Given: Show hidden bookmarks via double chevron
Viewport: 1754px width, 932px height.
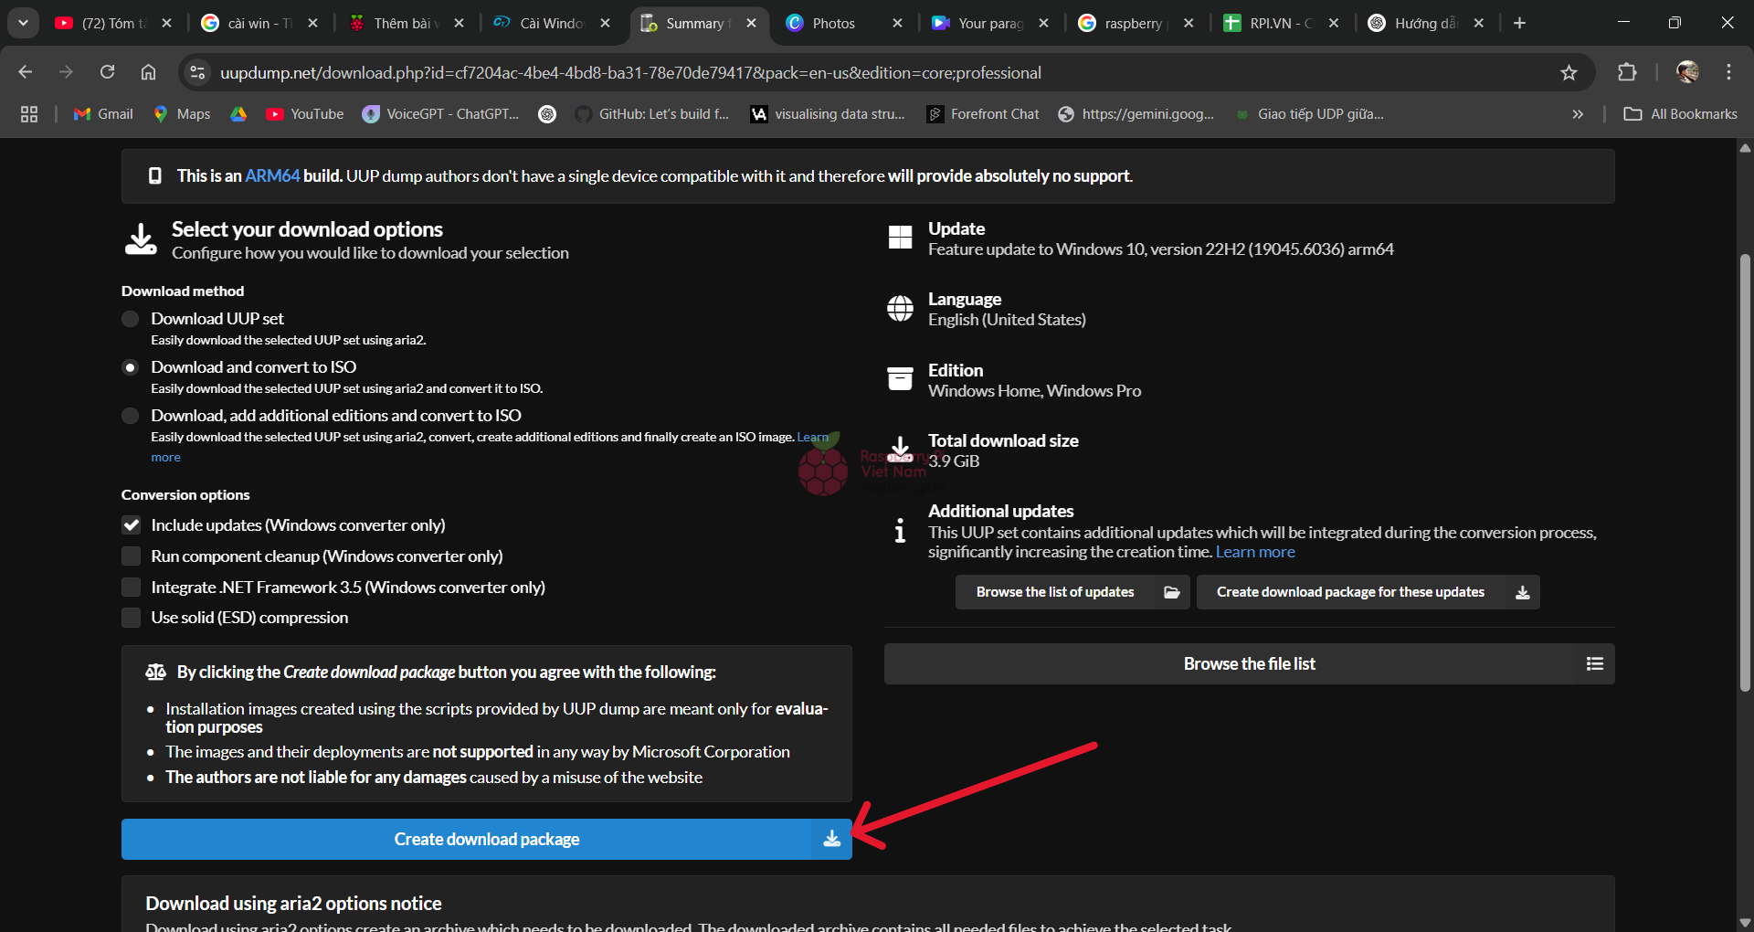Looking at the screenshot, I should pyautogui.click(x=1578, y=114).
